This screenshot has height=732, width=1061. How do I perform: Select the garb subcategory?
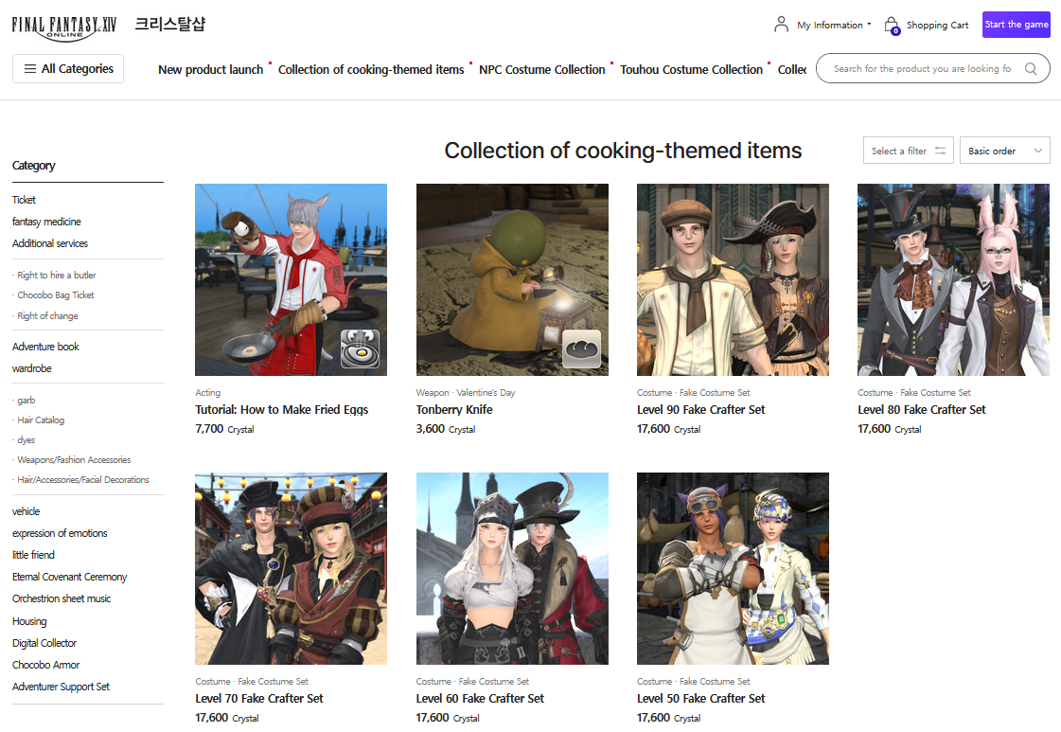pos(27,401)
